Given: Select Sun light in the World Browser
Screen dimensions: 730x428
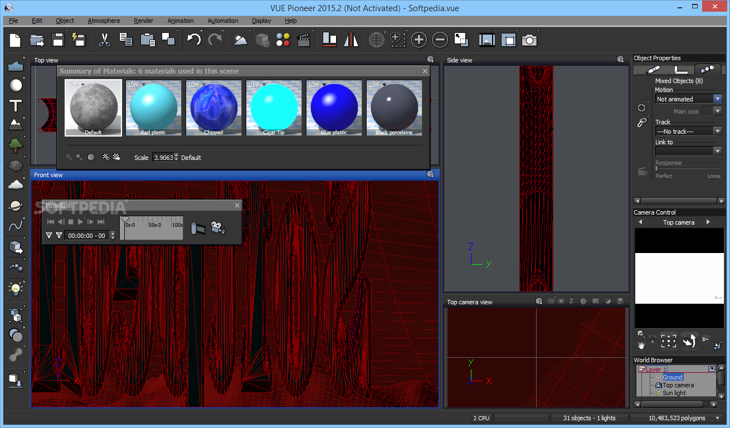Looking at the screenshot, I should tap(674, 393).
